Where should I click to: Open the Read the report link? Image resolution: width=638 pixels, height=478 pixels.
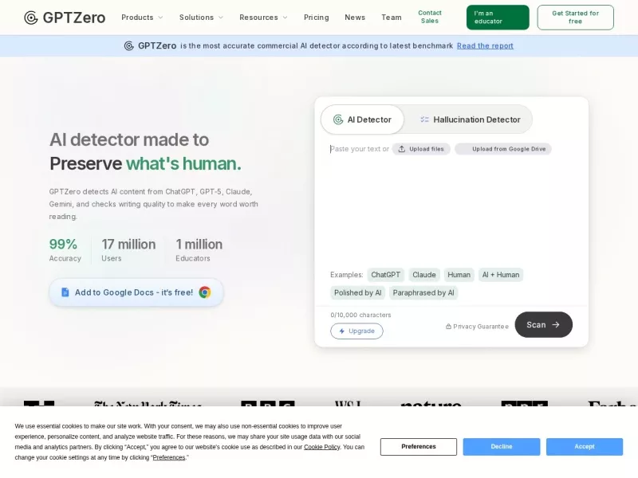pos(485,46)
